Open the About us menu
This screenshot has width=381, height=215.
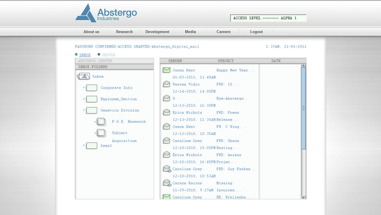91,31
